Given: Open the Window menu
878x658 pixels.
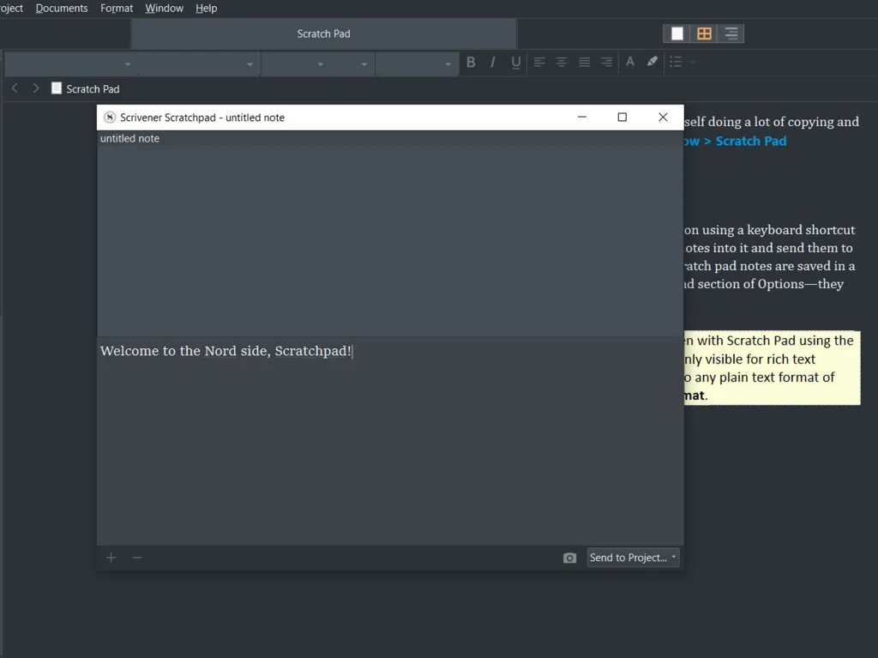Looking at the screenshot, I should pos(164,9).
